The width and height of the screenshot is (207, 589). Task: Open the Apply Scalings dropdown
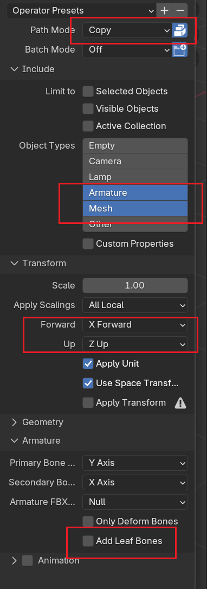click(x=135, y=305)
